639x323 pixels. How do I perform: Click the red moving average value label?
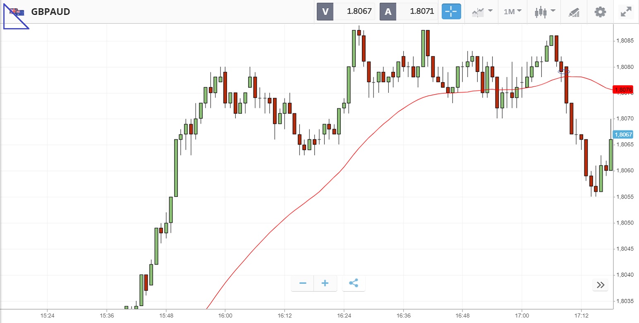[x=623, y=90]
